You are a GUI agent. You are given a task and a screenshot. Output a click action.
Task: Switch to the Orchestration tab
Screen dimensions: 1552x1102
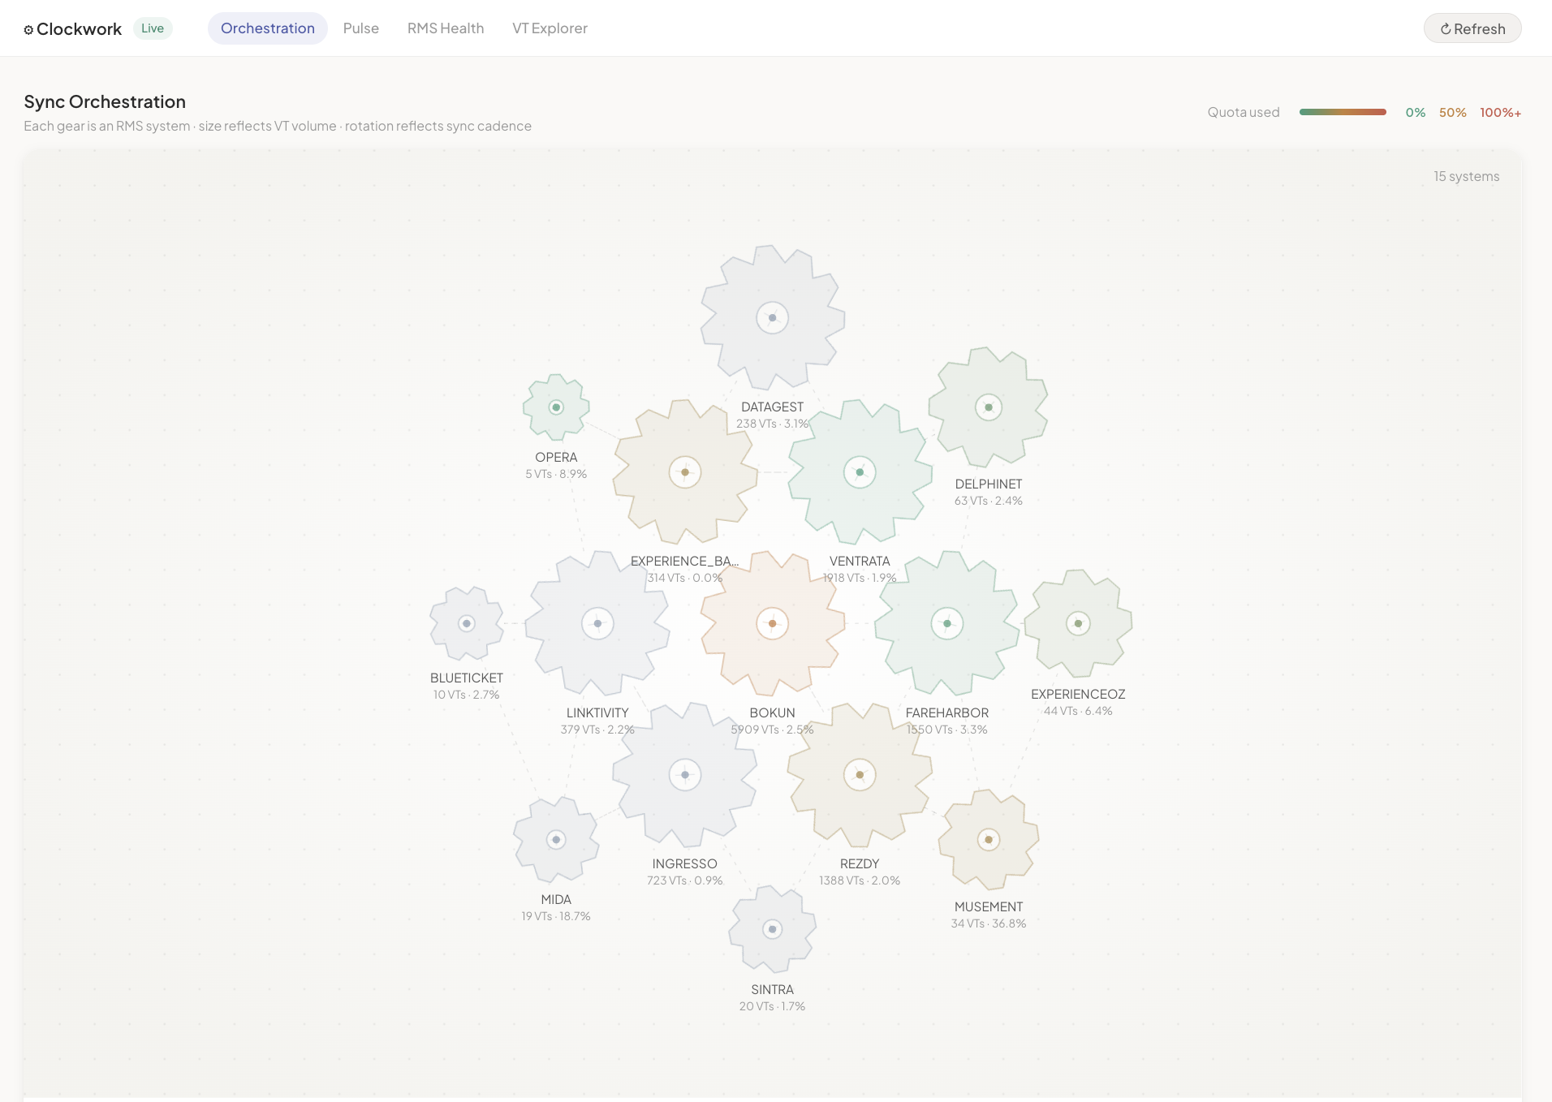pyautogui.click(x=268, y=28)
